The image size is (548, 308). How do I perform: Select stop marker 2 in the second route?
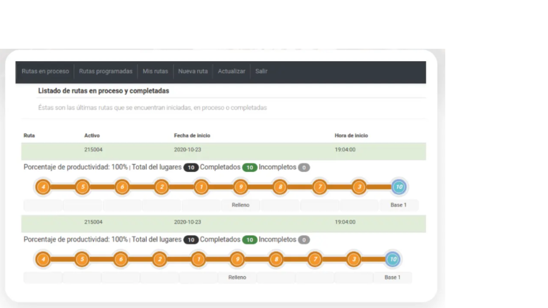point(160,260)
